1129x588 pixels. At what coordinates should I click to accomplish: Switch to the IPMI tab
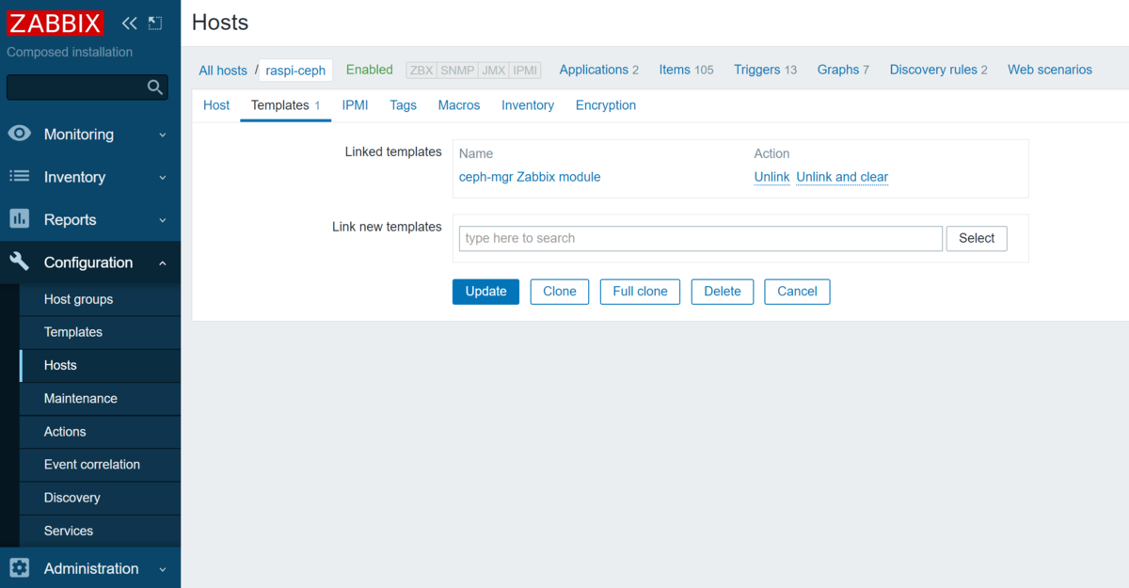(355, 105)
